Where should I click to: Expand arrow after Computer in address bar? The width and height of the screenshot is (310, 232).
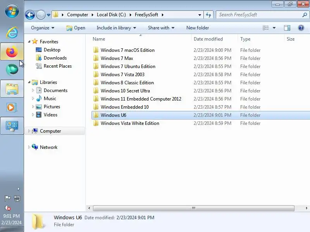coord(93,15)
